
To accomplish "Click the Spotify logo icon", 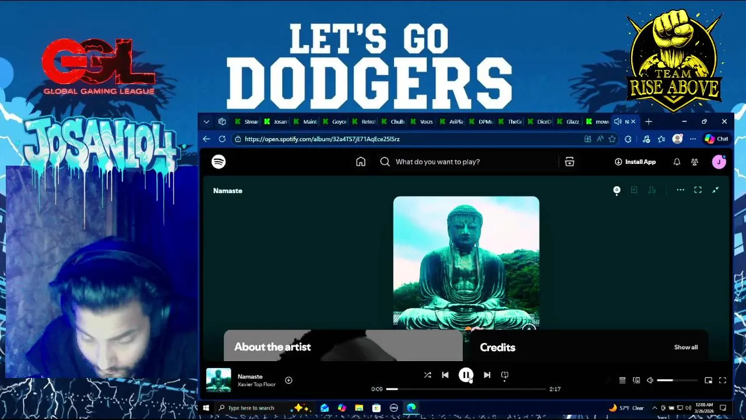I will pos(219,162).
